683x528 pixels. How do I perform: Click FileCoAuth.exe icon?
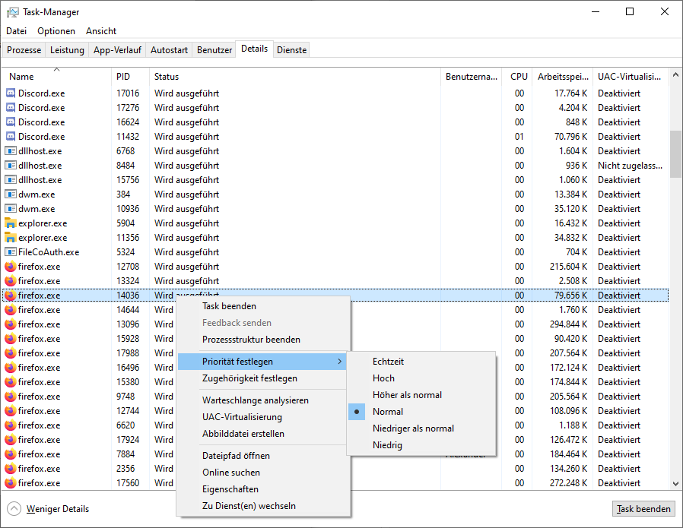tap(11, 251)
